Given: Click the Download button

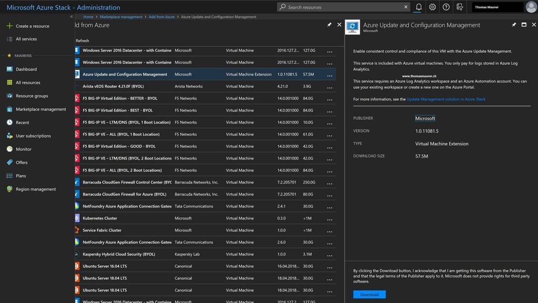Looking at the screenshot, I should pyautogui.click(x=369, y=294).
